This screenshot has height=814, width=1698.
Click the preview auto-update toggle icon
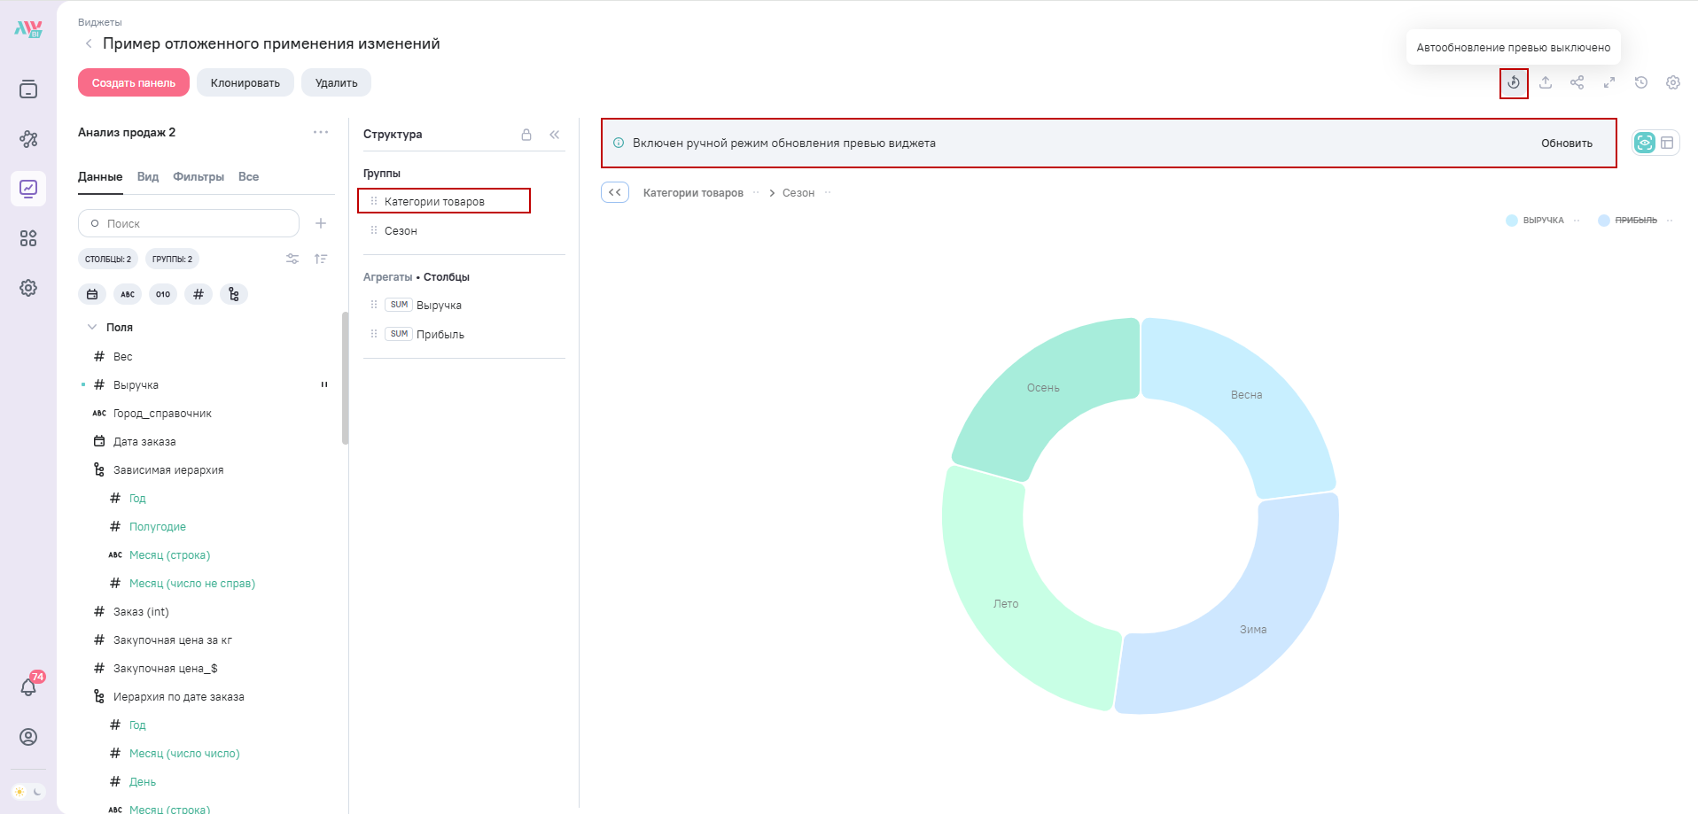point(1514,83)
